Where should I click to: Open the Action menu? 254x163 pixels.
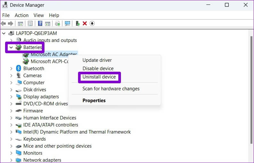[x=21, y=15]
